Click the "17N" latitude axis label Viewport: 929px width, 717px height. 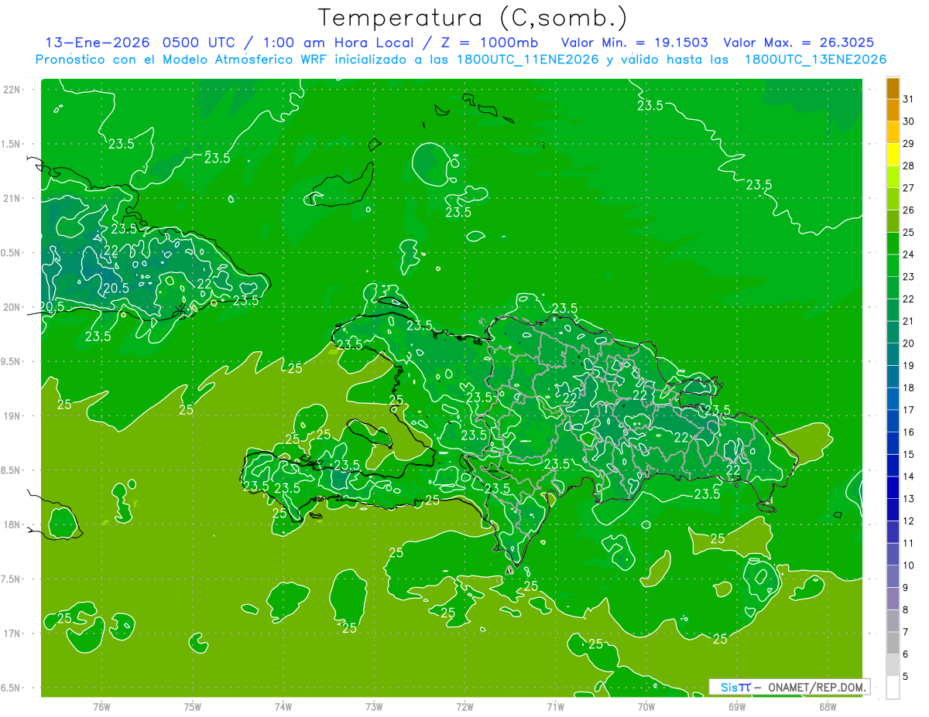point(12,634)
